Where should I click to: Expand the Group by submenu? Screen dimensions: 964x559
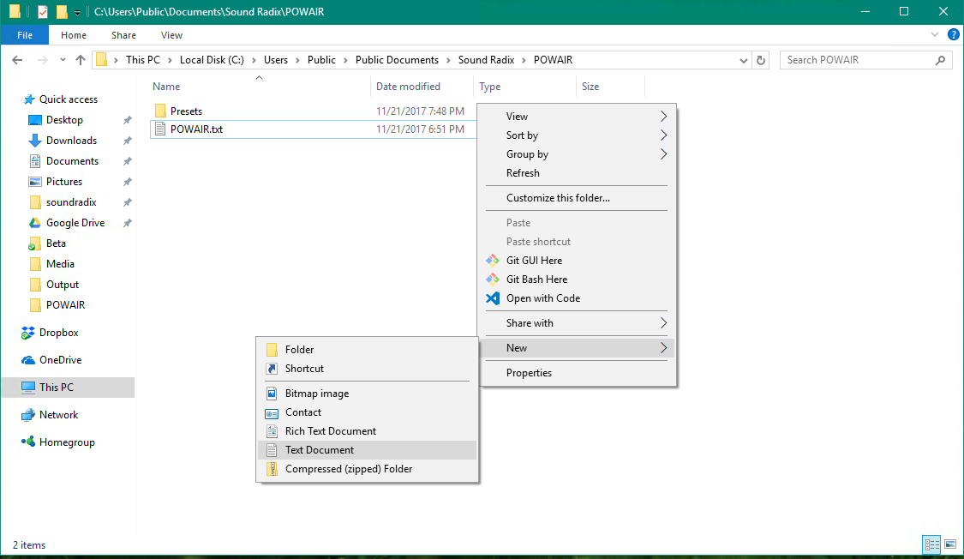click(x=663, y=154)
